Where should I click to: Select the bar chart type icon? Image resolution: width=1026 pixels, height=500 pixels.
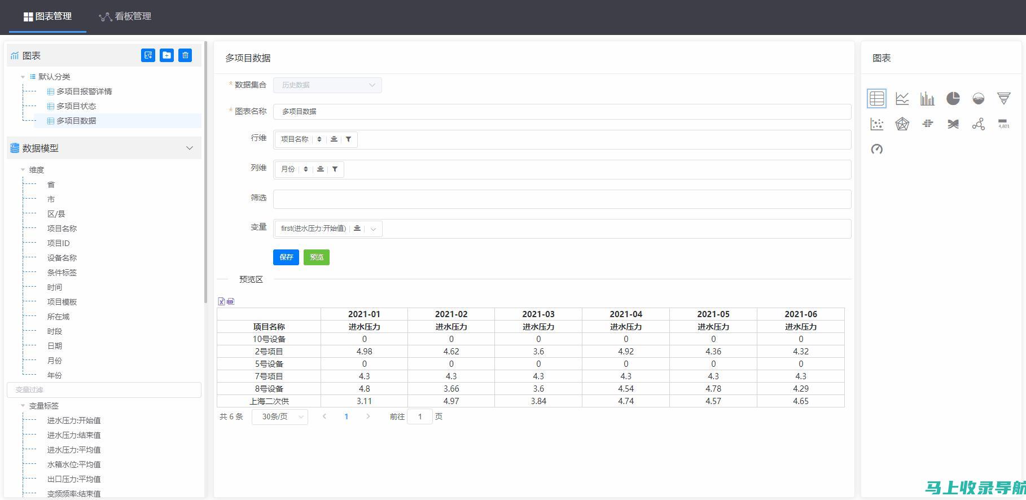[x=927, y=98]
